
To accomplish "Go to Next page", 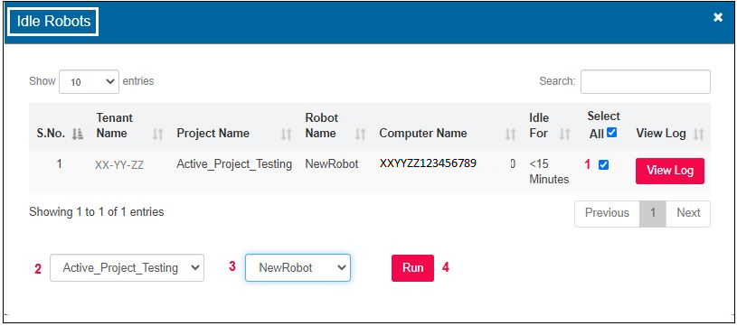I will (688, 213).
